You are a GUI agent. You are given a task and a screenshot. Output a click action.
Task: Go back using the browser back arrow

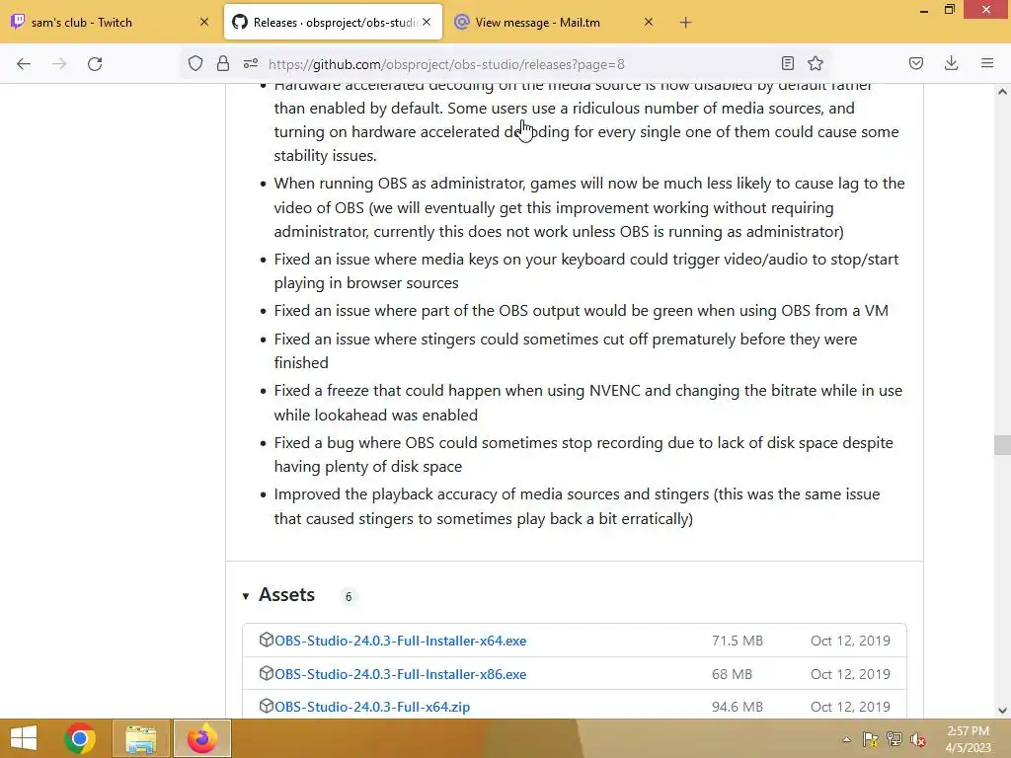(x=24, y=64)
